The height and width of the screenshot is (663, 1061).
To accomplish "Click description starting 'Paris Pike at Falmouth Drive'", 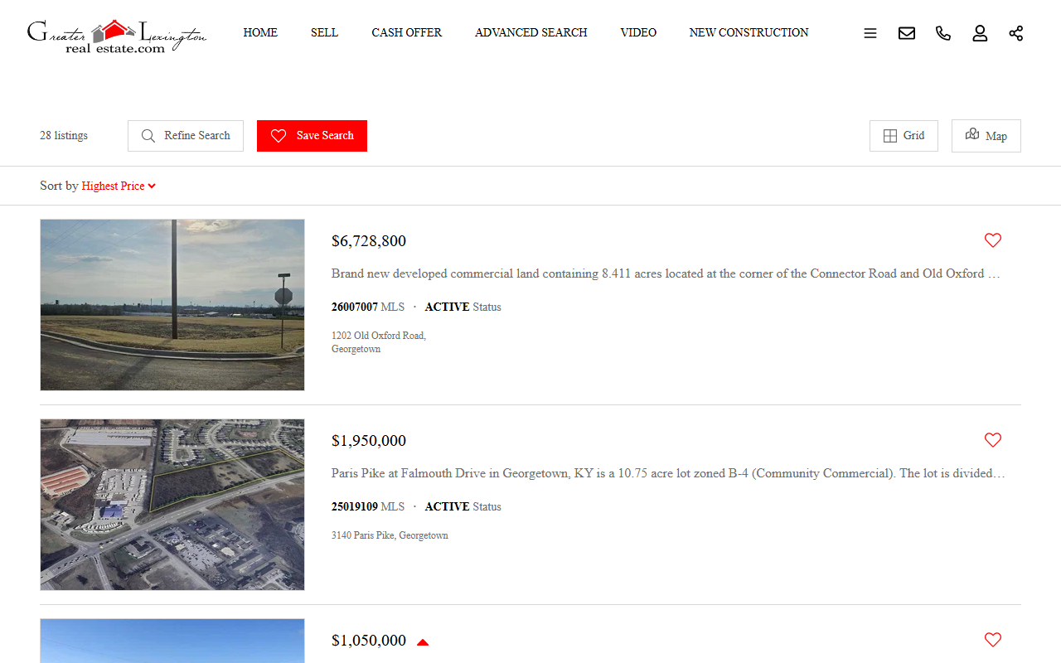I will 668,473.
